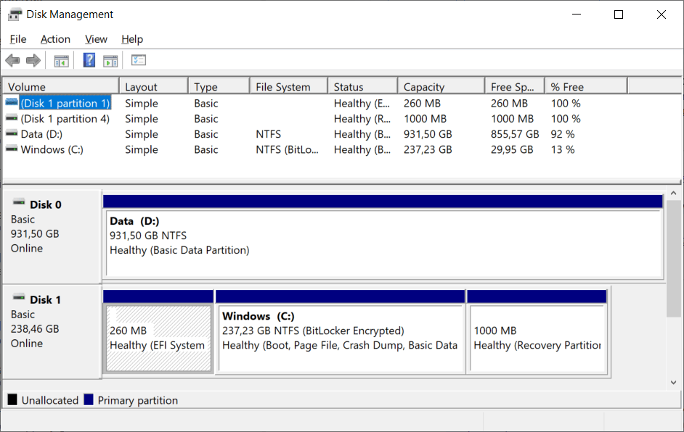Click the 92 % free cell
The image size is (684, 432).
[563, 134]
